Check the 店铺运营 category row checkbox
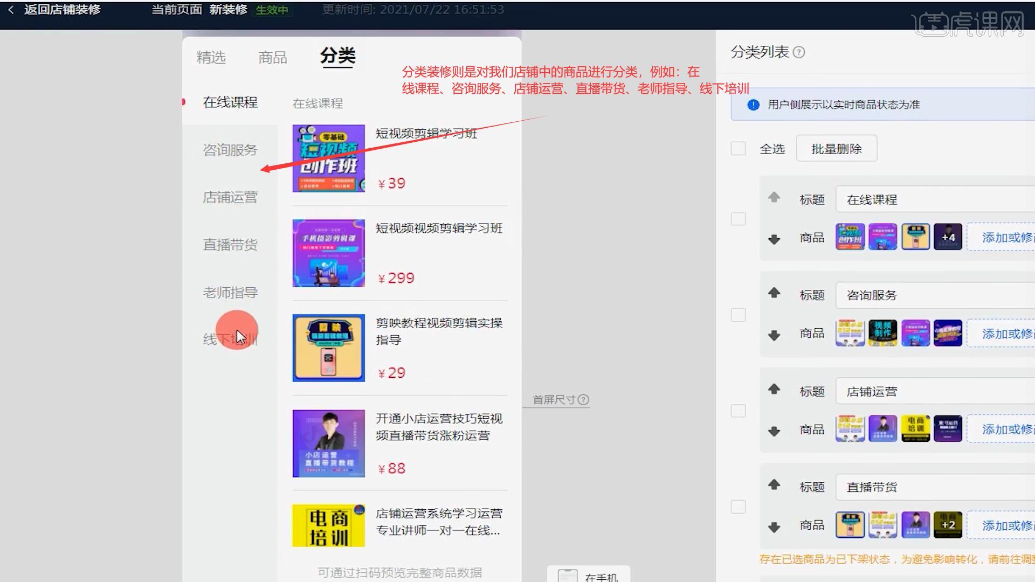 tap(738, 411)
